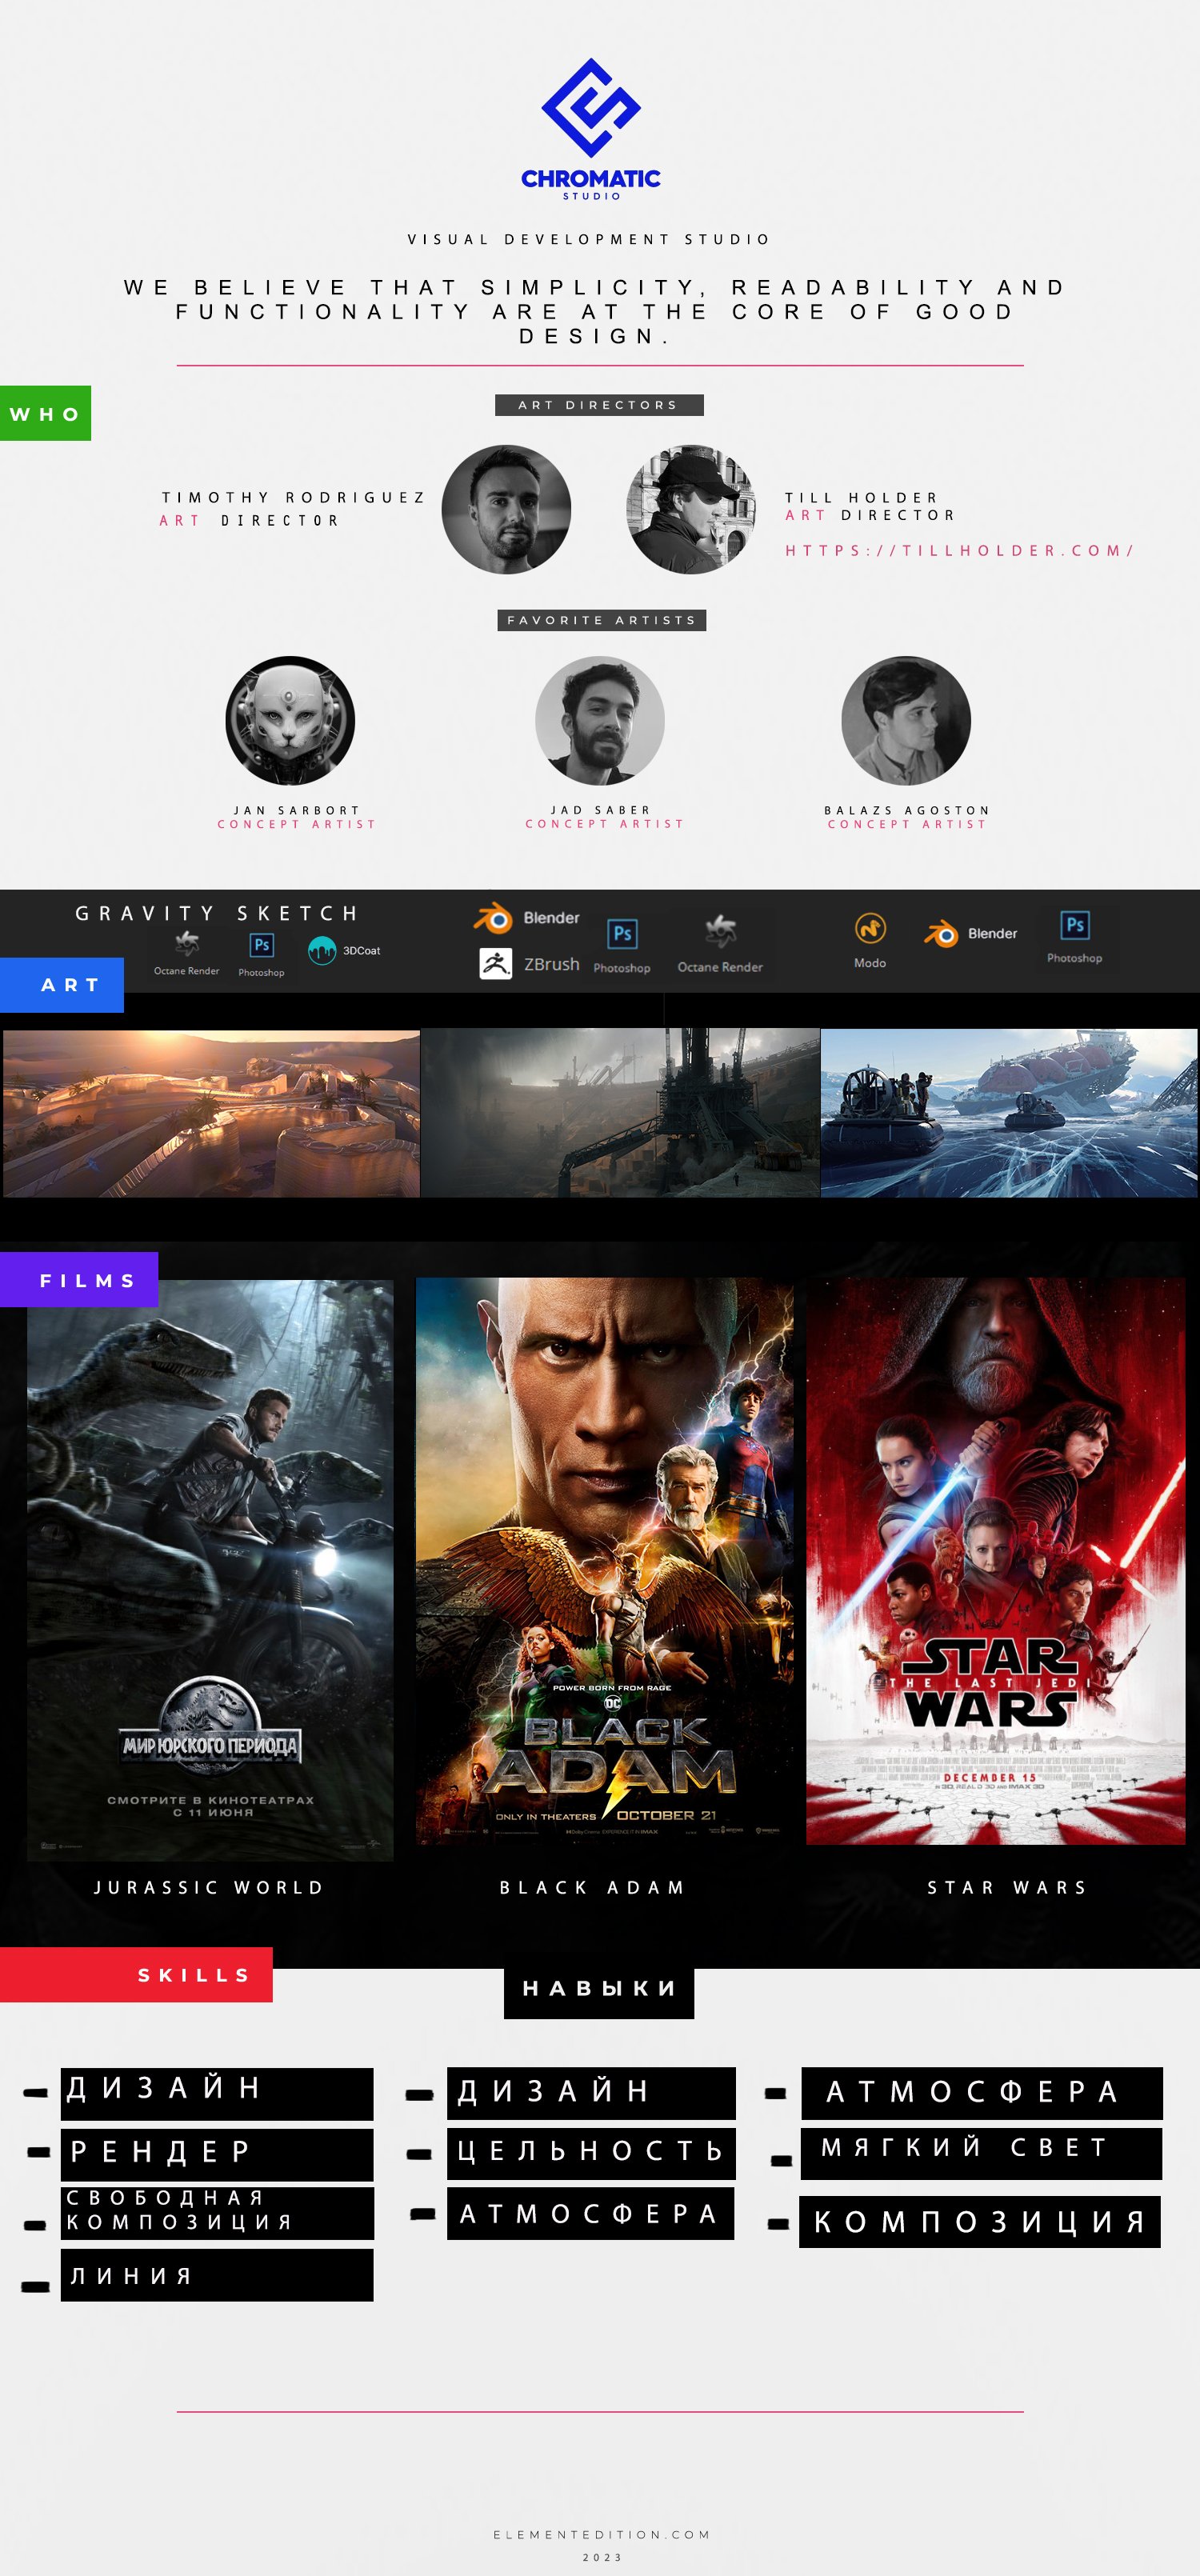Image resolution: width=1200 pixels, height=2576 pixels.
Task: Select the ЛИНИЯ skill bar
Action: (217, 2275)
